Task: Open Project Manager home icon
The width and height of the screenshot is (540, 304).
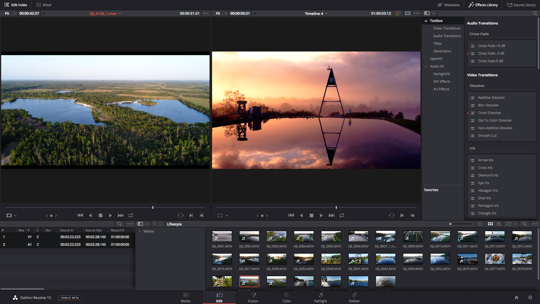Action: click(x=516, y=298)
